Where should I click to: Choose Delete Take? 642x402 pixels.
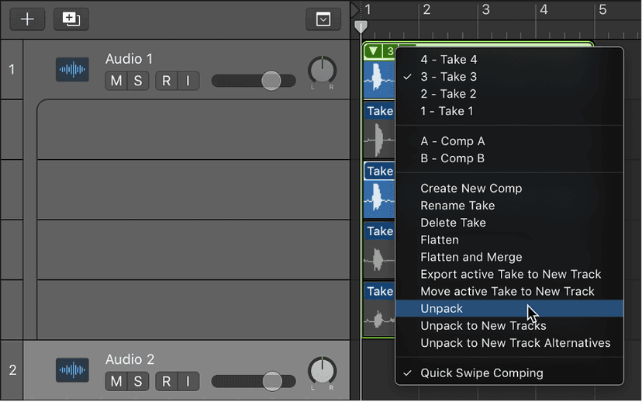(x=509, y=223)
